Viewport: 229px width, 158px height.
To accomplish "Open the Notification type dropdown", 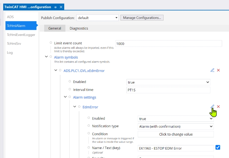I will point(176,126).
